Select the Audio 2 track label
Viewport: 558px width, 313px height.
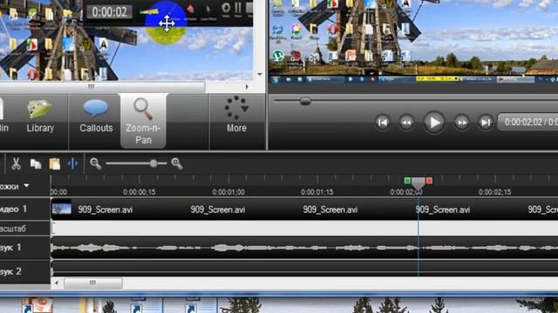coord(11,271)
